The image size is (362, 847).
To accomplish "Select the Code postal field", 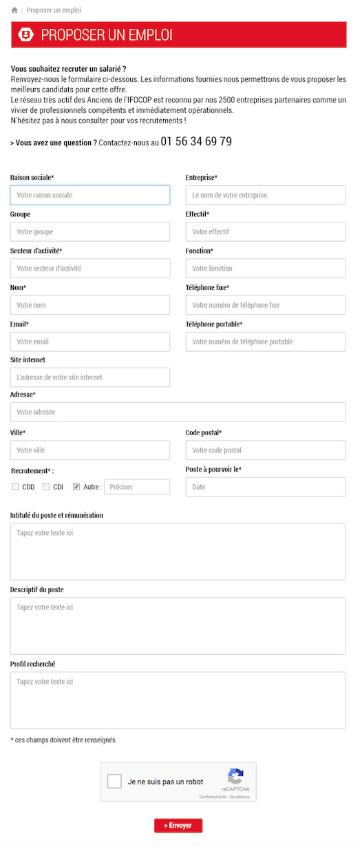I will [266, 450].
